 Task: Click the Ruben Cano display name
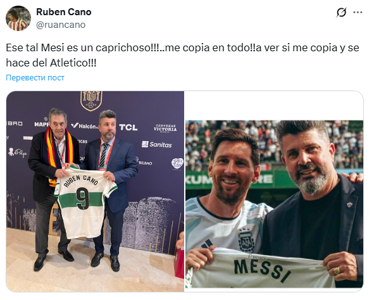[64, 12]
